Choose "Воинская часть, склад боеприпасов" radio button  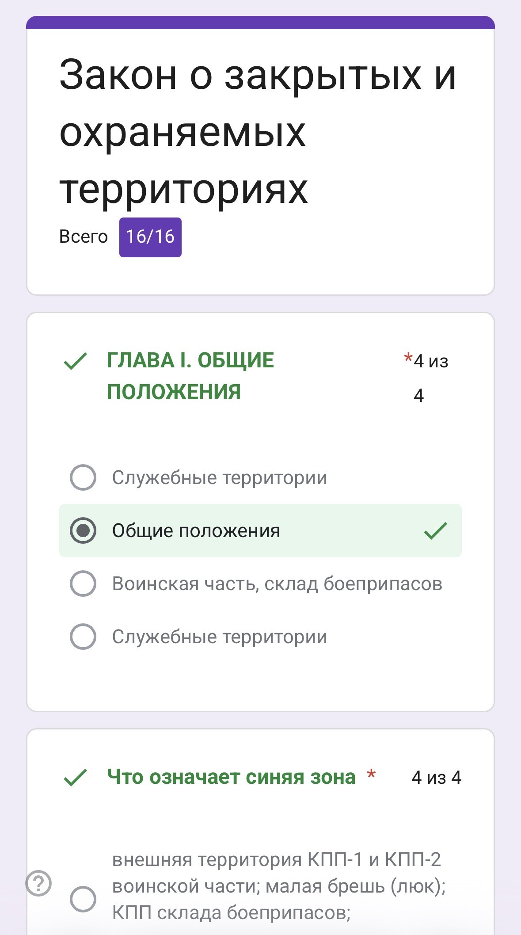83,584
